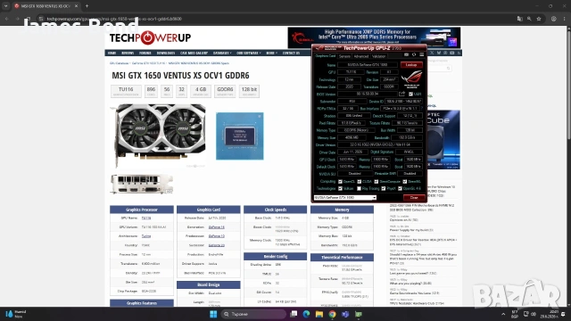Image resolution: width=571 pixels, height=321 pixels.
Task: Toggle the CUDA checkbox
Action: pyautogui.click(x=359, y=181)
